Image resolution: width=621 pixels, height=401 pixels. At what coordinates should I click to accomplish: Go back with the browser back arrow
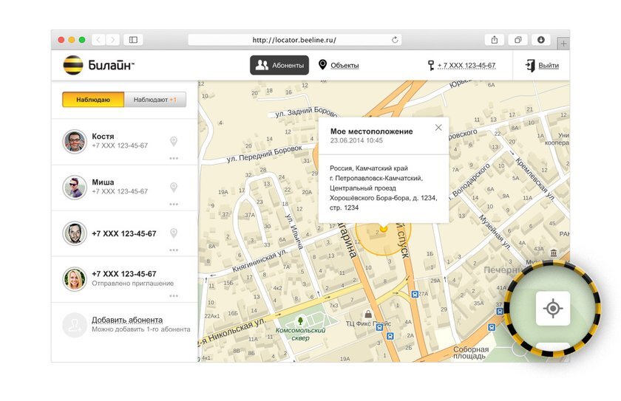tap(98, 40)
